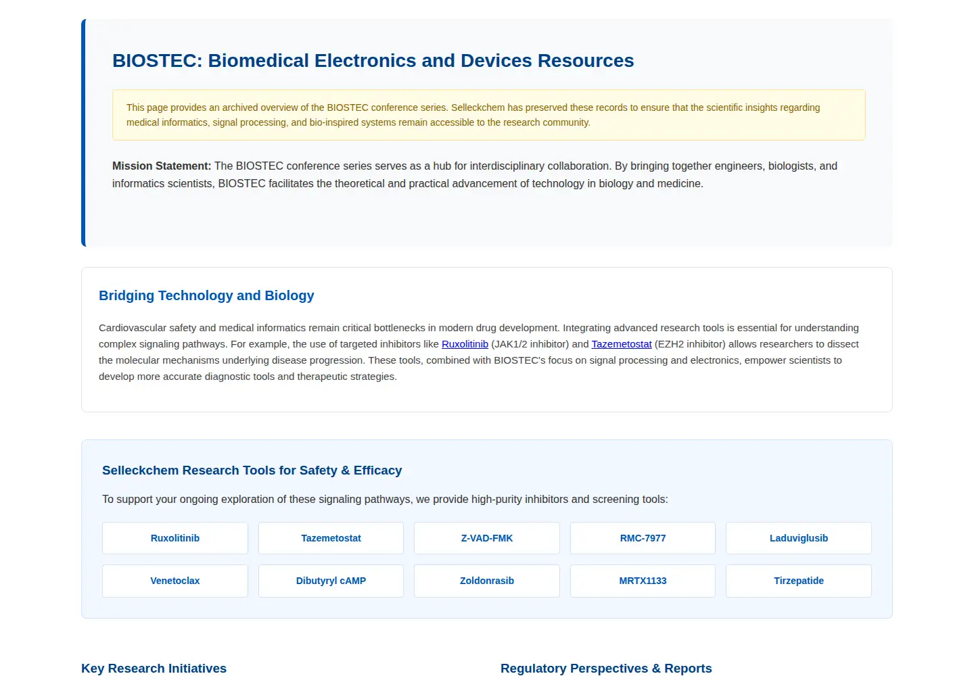This screenshot has width=974, height=676.
Task: Select the Zoldonrasib product card
Action: 487,581
